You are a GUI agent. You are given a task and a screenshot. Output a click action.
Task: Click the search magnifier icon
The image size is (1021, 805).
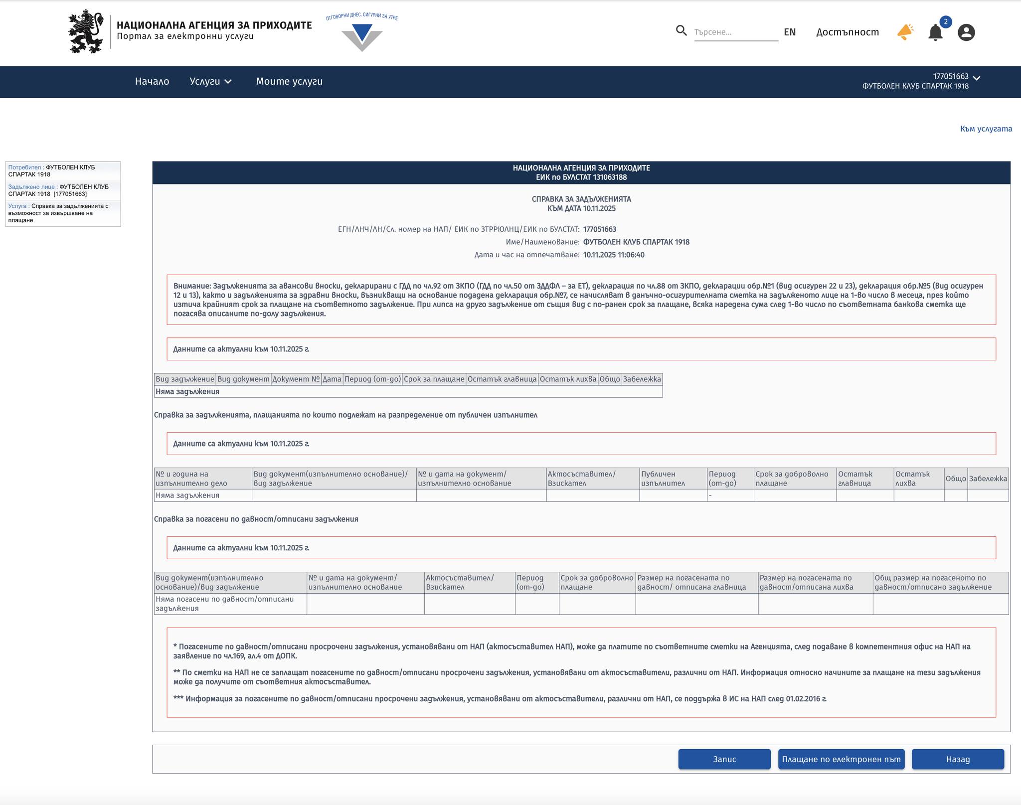(681, 31)
